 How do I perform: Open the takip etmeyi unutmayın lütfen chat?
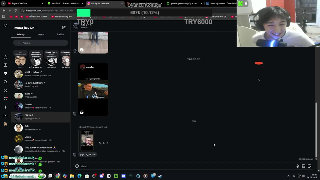click(x=40, y=149)
